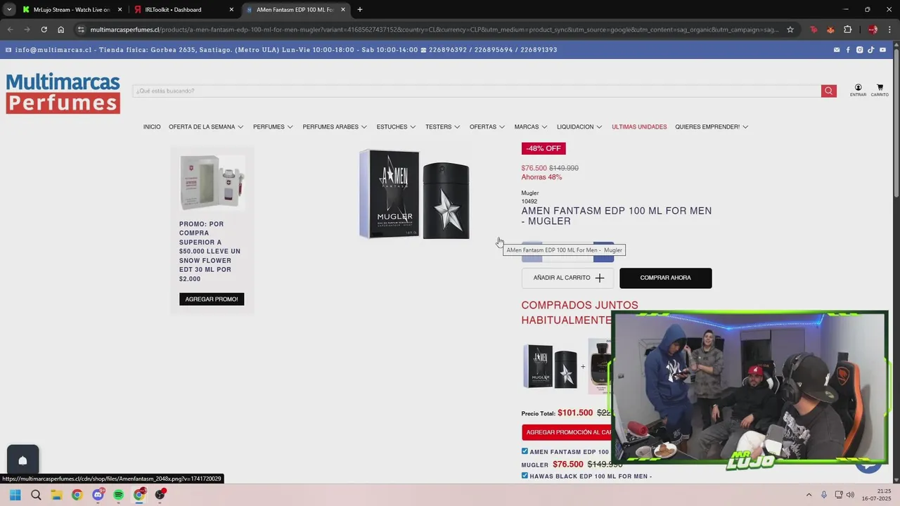
Task: Open the tab search dropdown arrow
Action: [x=8, y=10]
